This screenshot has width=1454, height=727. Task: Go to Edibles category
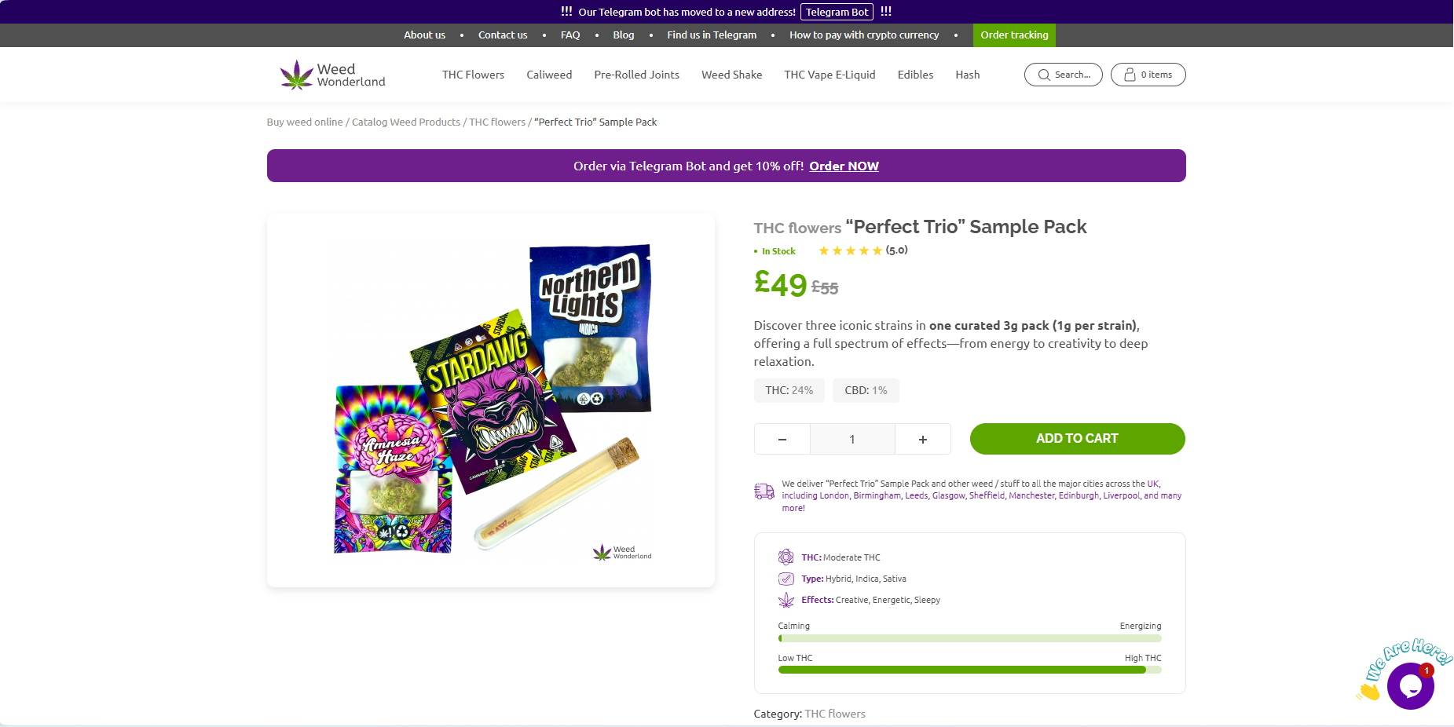point(915,75)
